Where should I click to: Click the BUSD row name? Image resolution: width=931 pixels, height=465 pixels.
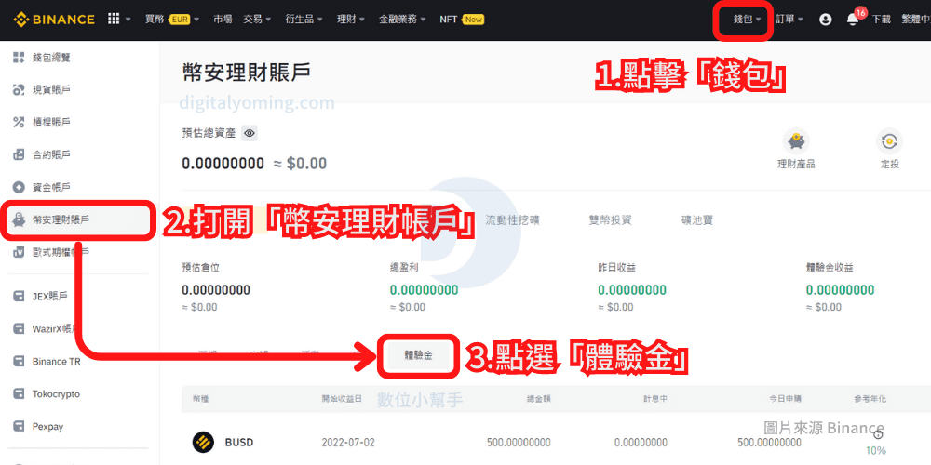239,443
